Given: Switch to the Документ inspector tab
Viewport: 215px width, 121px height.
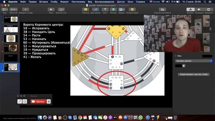Looking at the screenshot, I should pos(209,9).
